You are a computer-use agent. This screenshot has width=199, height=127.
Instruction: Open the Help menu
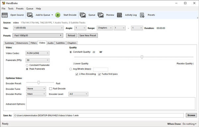[38, 9]
